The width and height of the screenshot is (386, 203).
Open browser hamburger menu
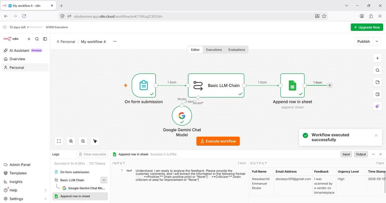pyautogui.click(x=380, y=16)
